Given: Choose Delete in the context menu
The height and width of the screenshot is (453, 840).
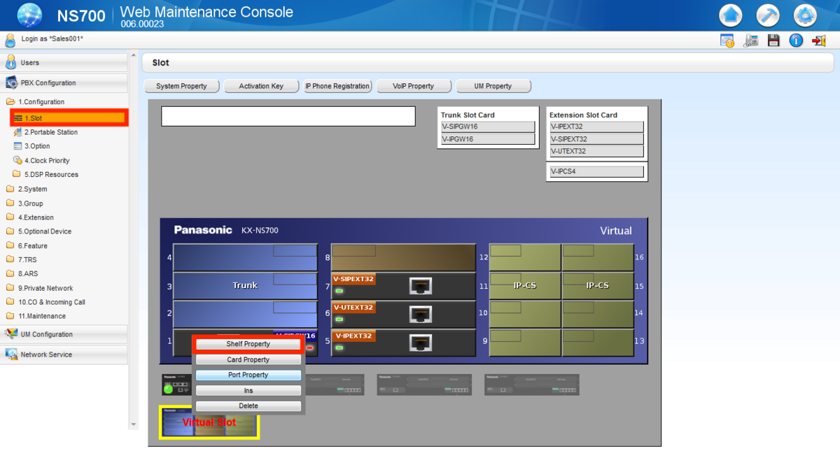Looking at the screenshot, I should point(248,405).
